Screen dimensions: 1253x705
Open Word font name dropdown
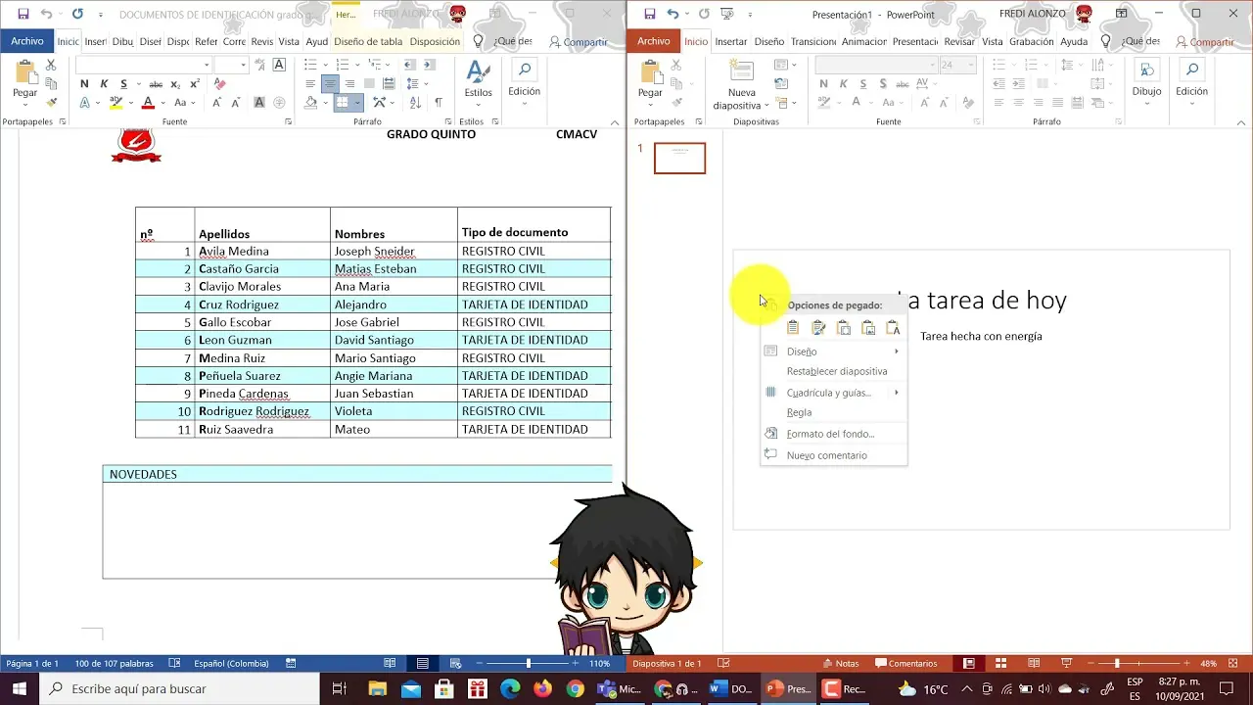point(207,65)
